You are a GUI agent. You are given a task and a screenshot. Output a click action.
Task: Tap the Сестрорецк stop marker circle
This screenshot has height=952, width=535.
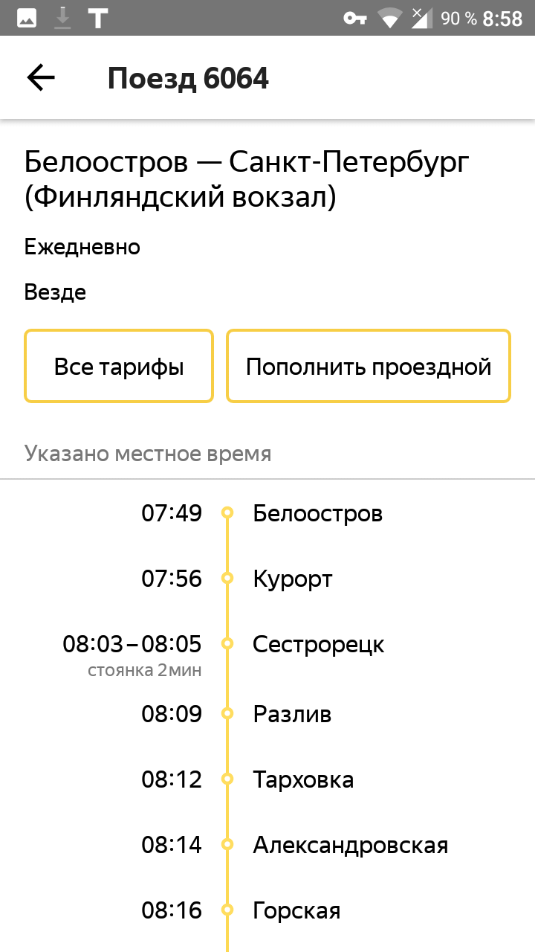[228, 643]
